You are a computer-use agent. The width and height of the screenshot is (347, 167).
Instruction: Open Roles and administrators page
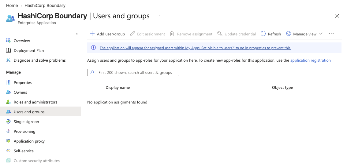(35, 102)
